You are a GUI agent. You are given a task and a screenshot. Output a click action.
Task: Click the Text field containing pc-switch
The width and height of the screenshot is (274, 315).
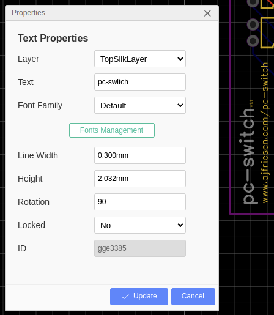click(140, 82)
